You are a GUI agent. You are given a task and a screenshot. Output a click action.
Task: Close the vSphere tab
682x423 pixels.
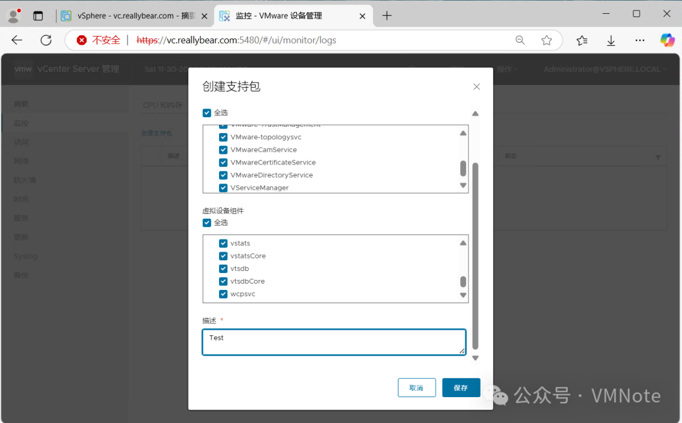(205, 16)
